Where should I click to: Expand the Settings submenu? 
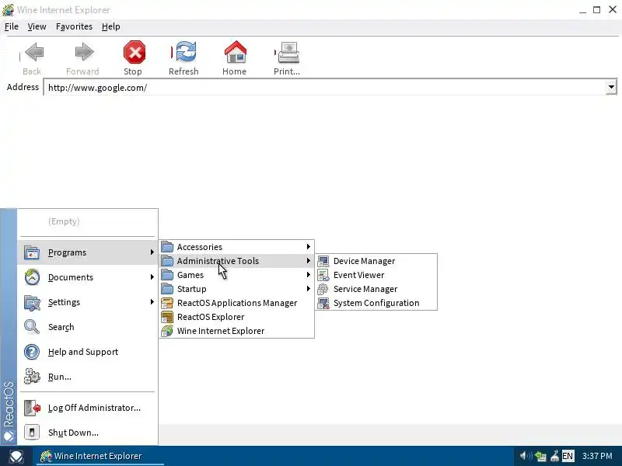click(x=87, y=302)
